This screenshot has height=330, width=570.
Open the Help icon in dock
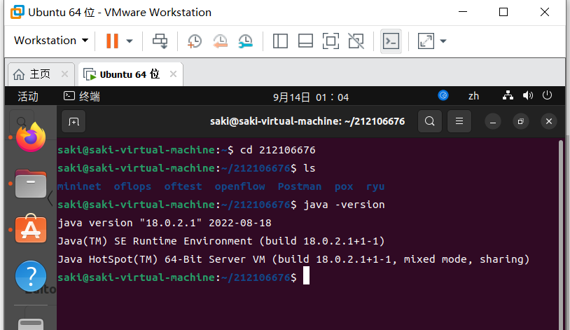point(31,276)
